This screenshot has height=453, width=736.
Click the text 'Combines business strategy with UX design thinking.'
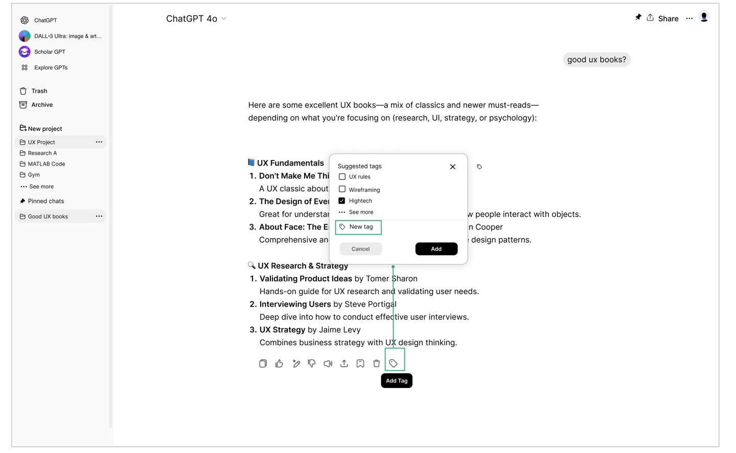[x=358, y=343]
